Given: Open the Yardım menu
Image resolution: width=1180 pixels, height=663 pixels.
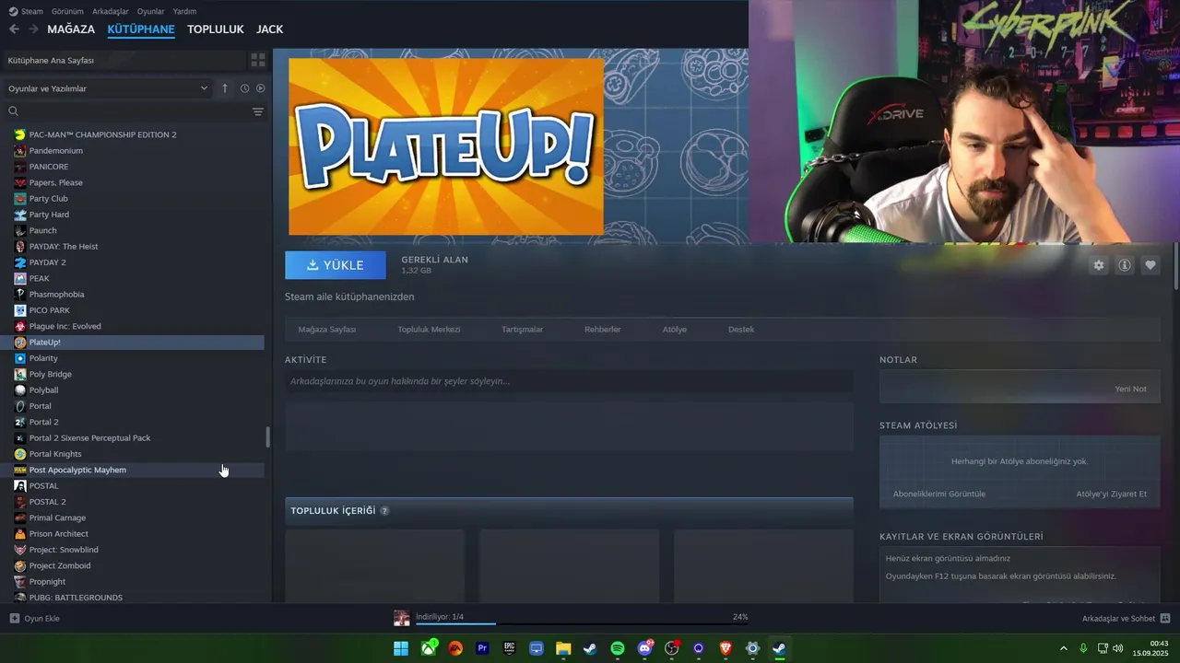Looking at the screenshot, I should (x=184, y=11).
